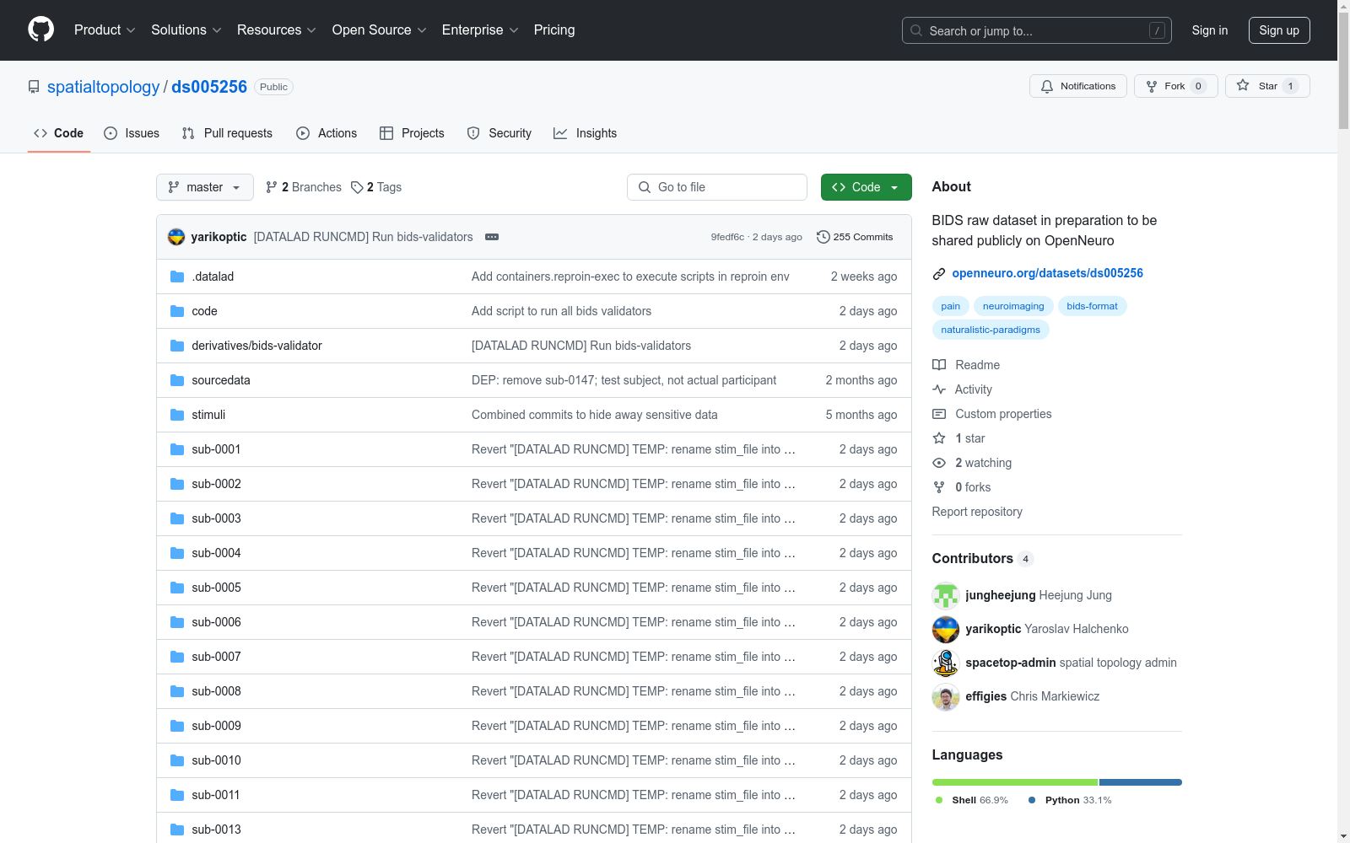Open the 255 Commits history

click(x=855, y=237)
